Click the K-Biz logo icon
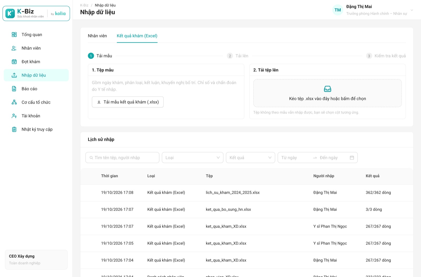This screenshot has height=277, width=421. tap(10, 13)
